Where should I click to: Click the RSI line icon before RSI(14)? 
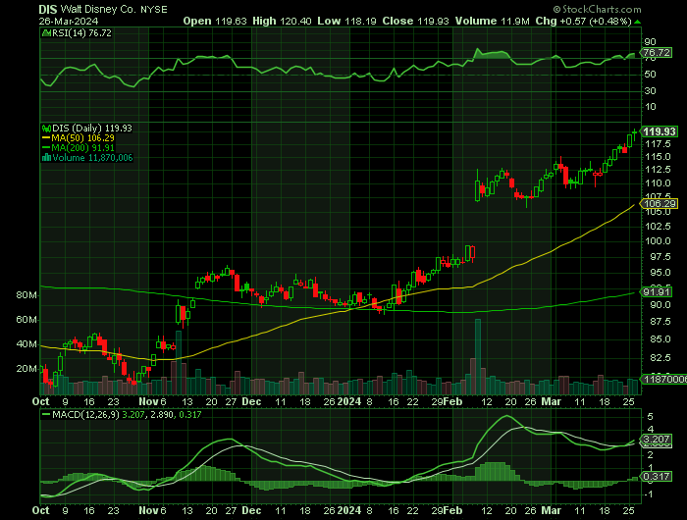[46, 32]
